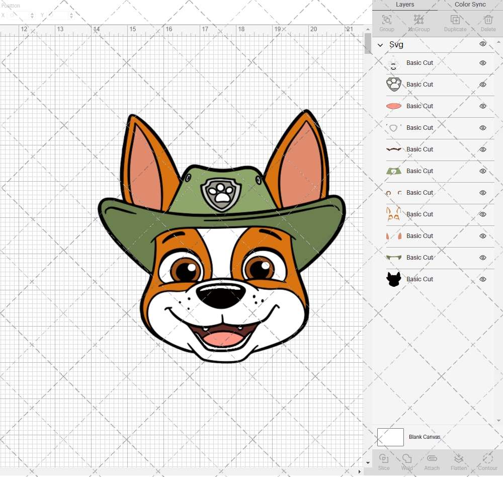The width and height of the screenshot is (503, 477).
Task: Click the Y position stepper arrows
Action: [x=71, y=16]
